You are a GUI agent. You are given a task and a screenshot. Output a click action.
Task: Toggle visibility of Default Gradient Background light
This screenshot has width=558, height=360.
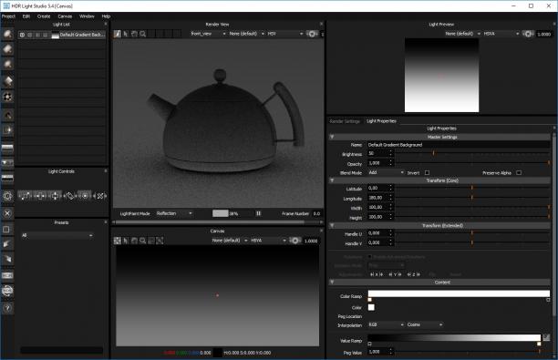pos(22,35)
